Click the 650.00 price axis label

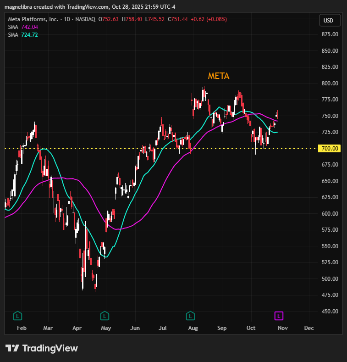coord(330,181)
